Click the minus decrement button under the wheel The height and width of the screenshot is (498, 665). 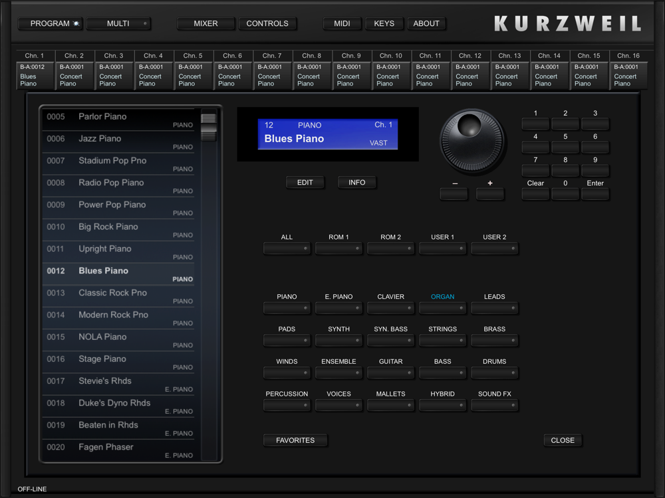pyautogui.click(x=454, y=194)
